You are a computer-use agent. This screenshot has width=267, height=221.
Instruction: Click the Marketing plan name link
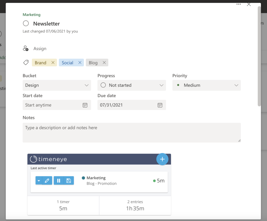click(x=31, y=15)
